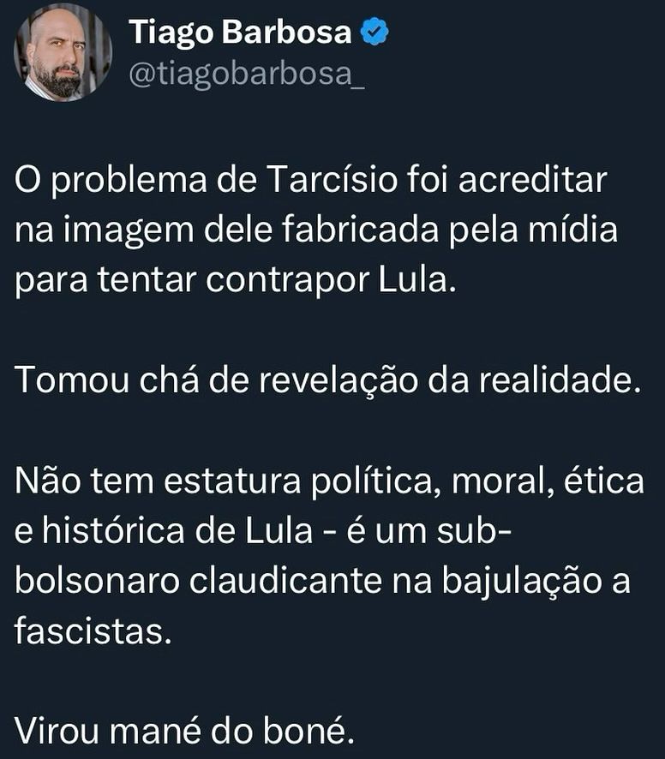Click the word contrapor in the tweet
Viewport: 665px width, 759px height.
(287, 282)
